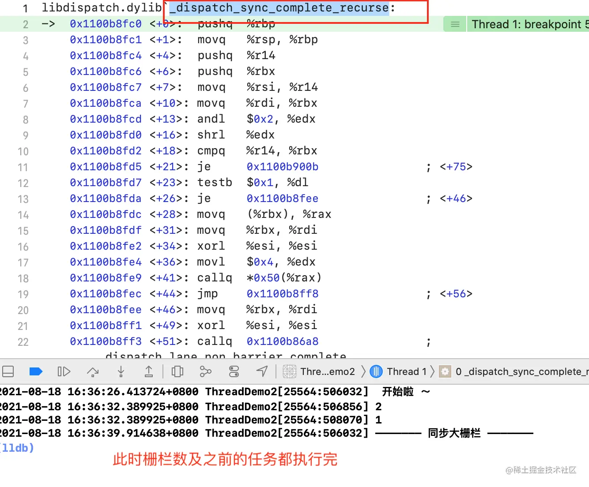Click the Thread 1 thread icon
Screen dimensions: 589x487
coord(376,371)
